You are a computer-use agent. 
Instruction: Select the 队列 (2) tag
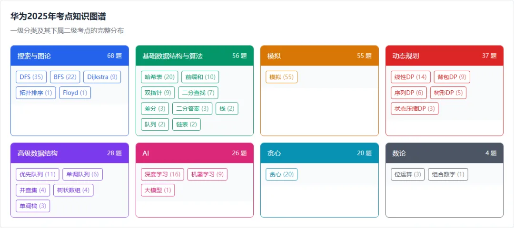tap(155, 124)
